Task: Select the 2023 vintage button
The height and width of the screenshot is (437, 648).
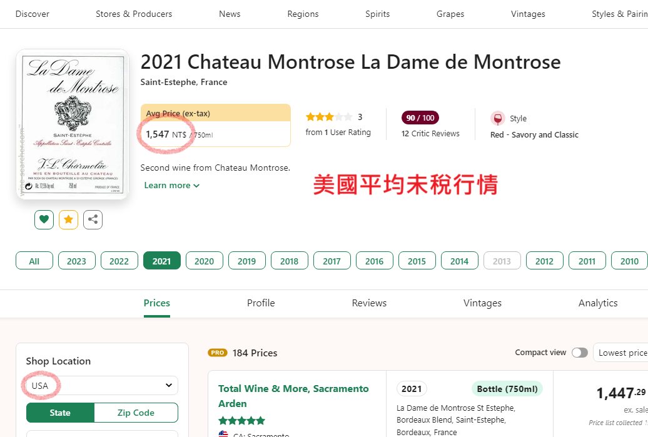Action: [77, 261]
